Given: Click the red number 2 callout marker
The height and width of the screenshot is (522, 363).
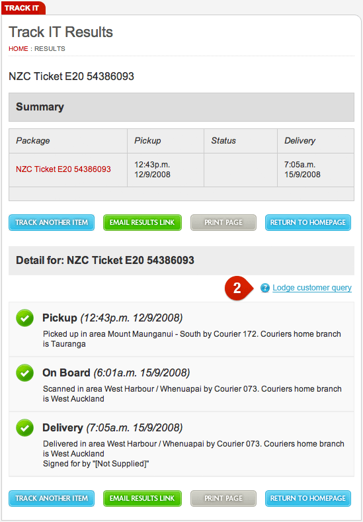Looking at the screenshot, I should [237, 288].
